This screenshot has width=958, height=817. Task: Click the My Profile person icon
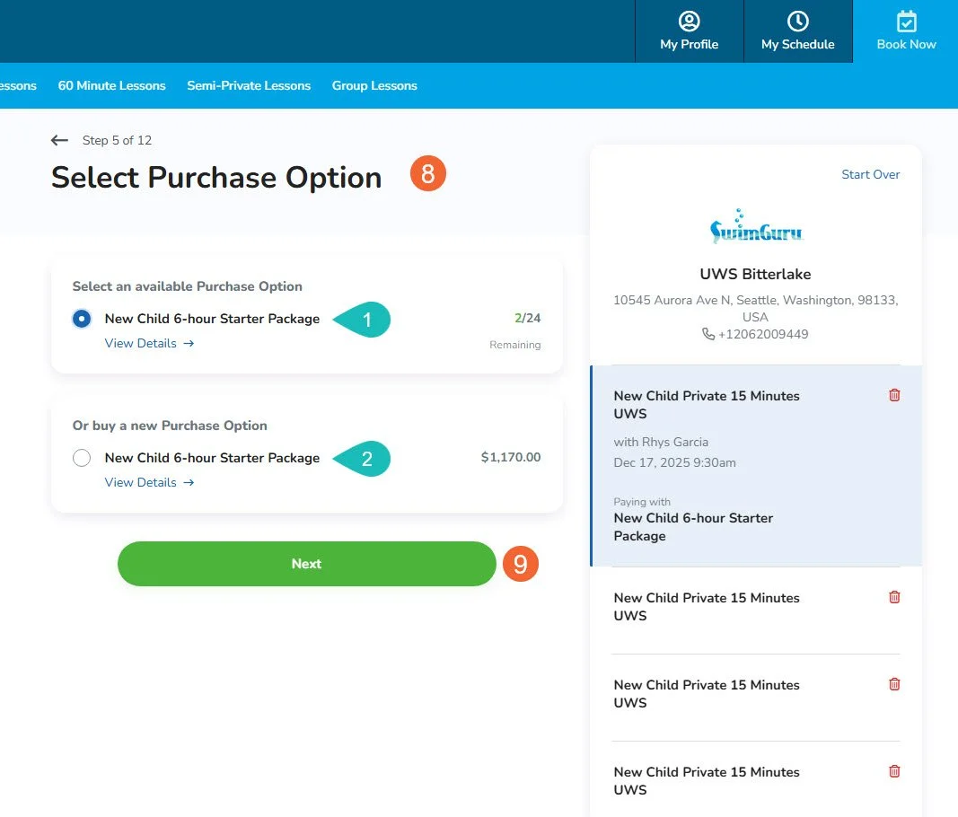coord(689,22)
